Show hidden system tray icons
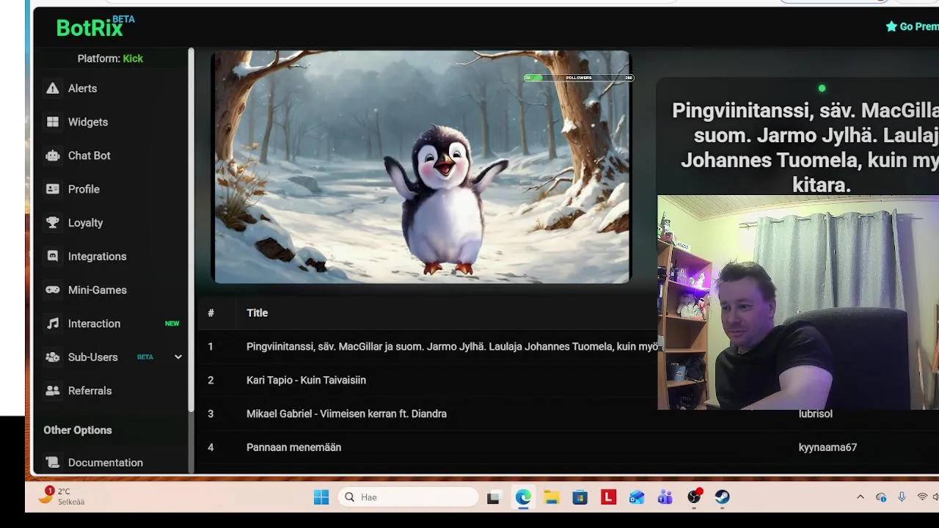This screenshot has height=528, width=939. [x=861, y=497]
